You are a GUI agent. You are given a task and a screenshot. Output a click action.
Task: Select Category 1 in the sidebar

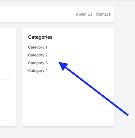click(x=37, y=47)
